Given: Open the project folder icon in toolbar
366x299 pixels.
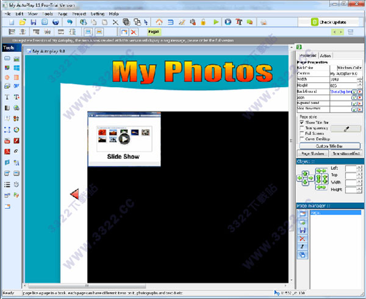Looking at the screenshot, I should [x=22, y=23].
